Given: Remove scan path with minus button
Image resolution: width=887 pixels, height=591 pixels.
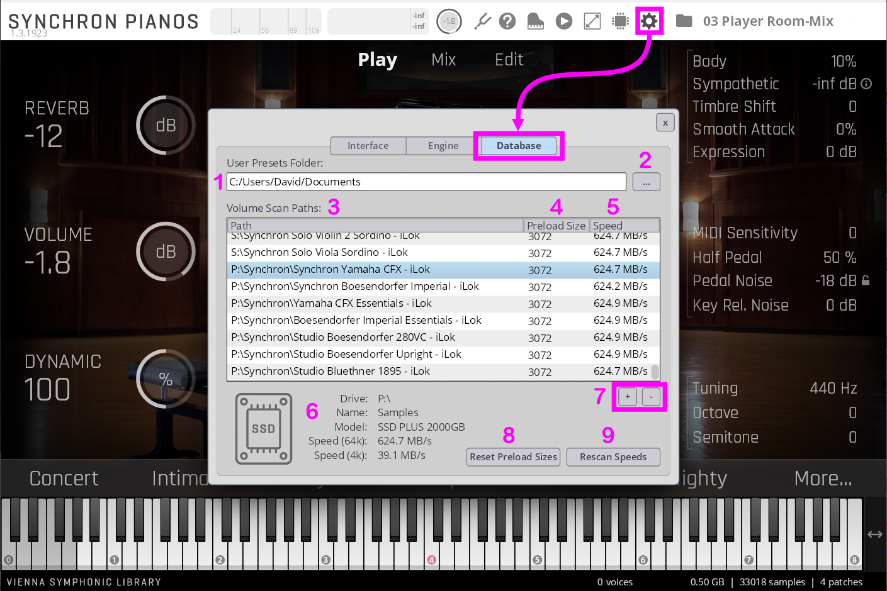Looking at the screenshot, I should click(x=651, y=397).
